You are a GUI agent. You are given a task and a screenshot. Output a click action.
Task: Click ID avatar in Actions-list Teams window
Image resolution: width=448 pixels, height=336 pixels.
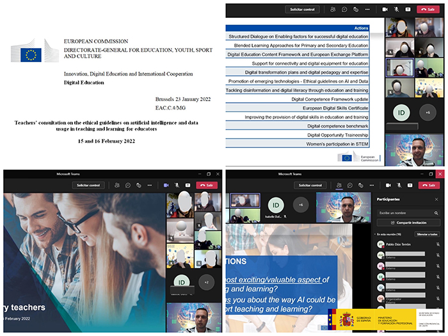(x=401, y=113)
